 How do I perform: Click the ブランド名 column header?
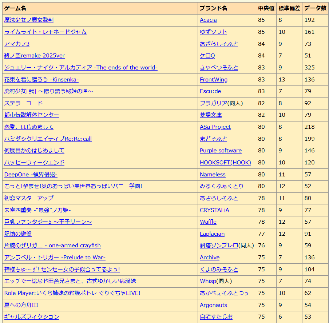[x=227, y=8]
